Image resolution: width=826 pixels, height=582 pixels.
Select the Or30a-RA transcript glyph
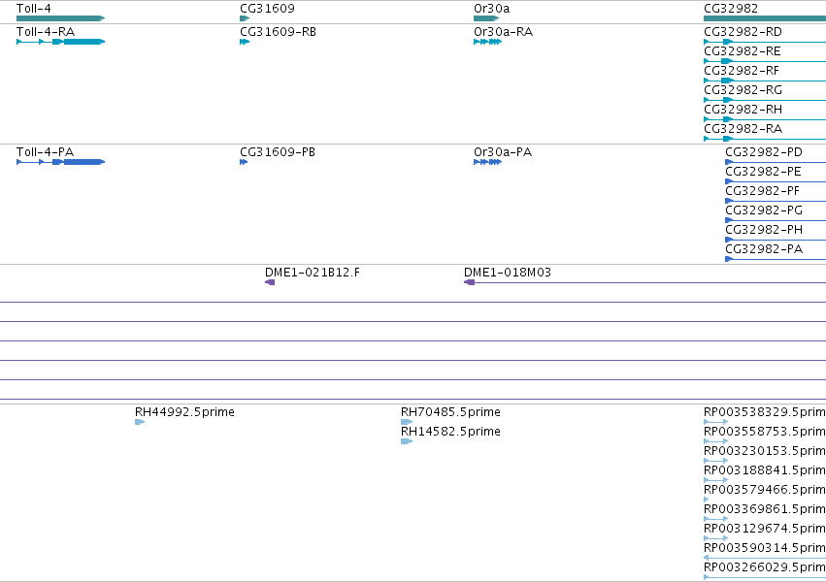point(488,42)
